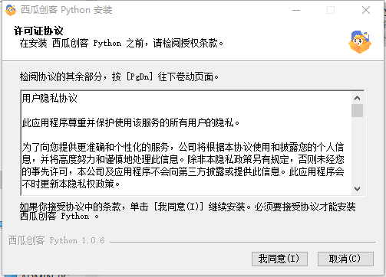
Task: Click the license scrollbar thumb
Action: (x=357, y=110)
